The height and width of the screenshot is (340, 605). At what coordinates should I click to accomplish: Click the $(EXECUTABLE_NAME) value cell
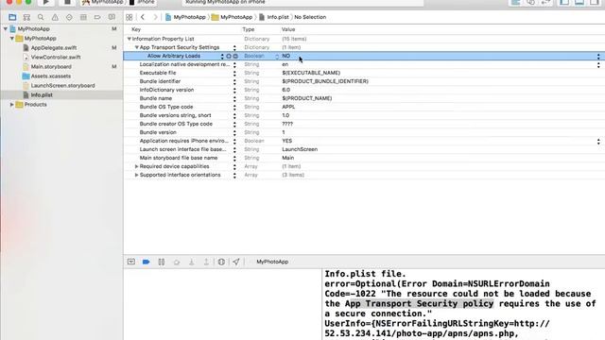tap(311, 73)
